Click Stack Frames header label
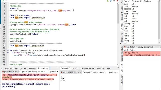The width and height of the screenshot is (161, 90). pyautogui.click(x=129, y=50)
